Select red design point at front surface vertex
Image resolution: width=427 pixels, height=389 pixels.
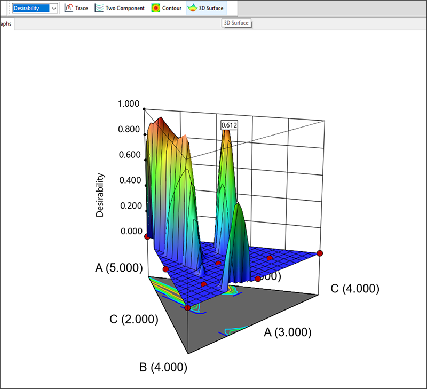point(187,308)
